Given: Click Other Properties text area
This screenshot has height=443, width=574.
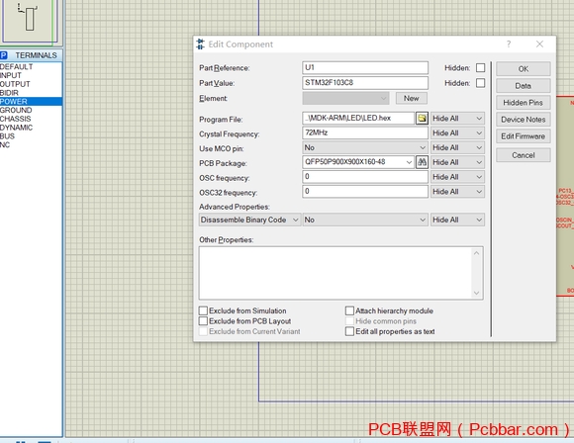Looking at the screenshot, I should [x=335, y=273].
